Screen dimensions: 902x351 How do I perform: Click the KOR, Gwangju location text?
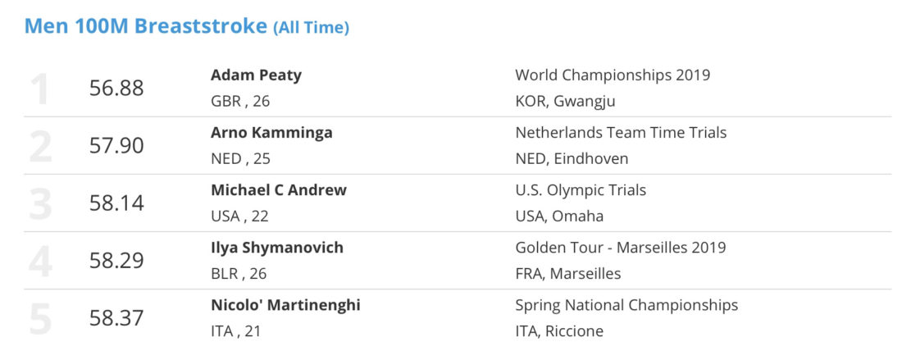tap(566, 102)
